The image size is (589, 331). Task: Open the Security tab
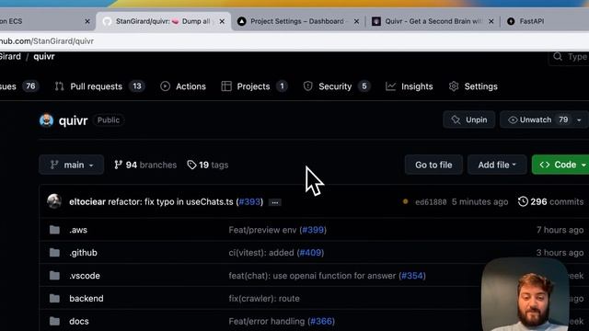(337, 86)
